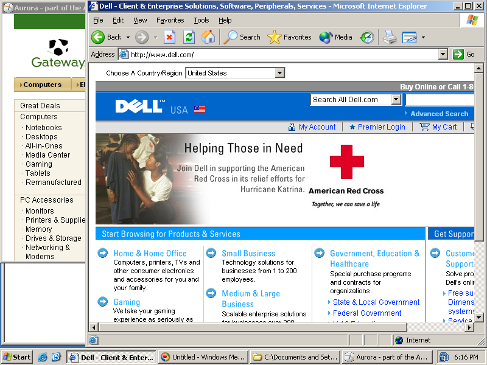The image size is (487, 365).
Task: Click the US flag icon beside USA
Action: click(x=200, y=109)
